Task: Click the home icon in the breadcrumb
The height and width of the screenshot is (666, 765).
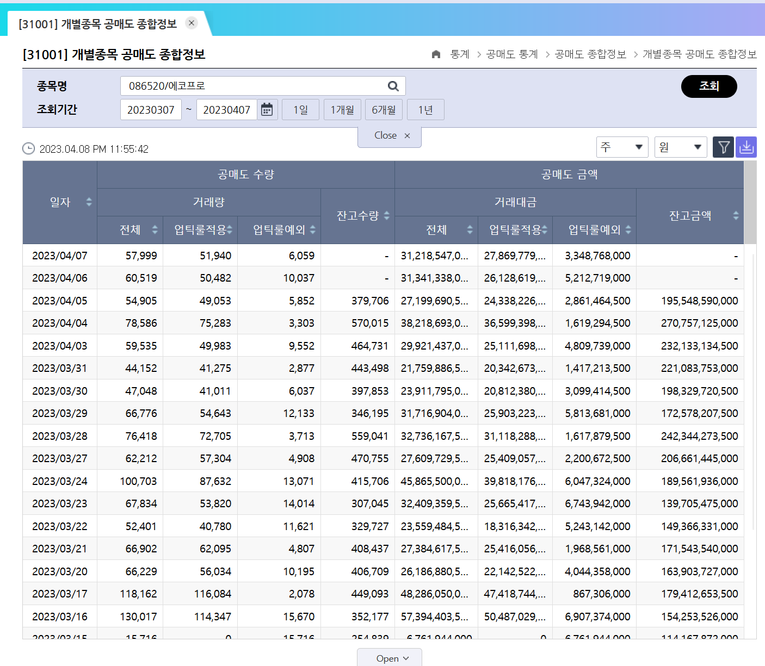Action: tap(436, 54)
